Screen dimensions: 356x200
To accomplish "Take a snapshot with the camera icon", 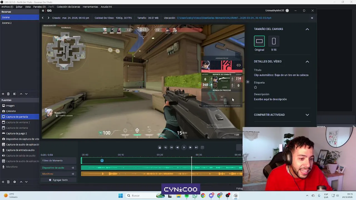I will [x=160, y=147].
